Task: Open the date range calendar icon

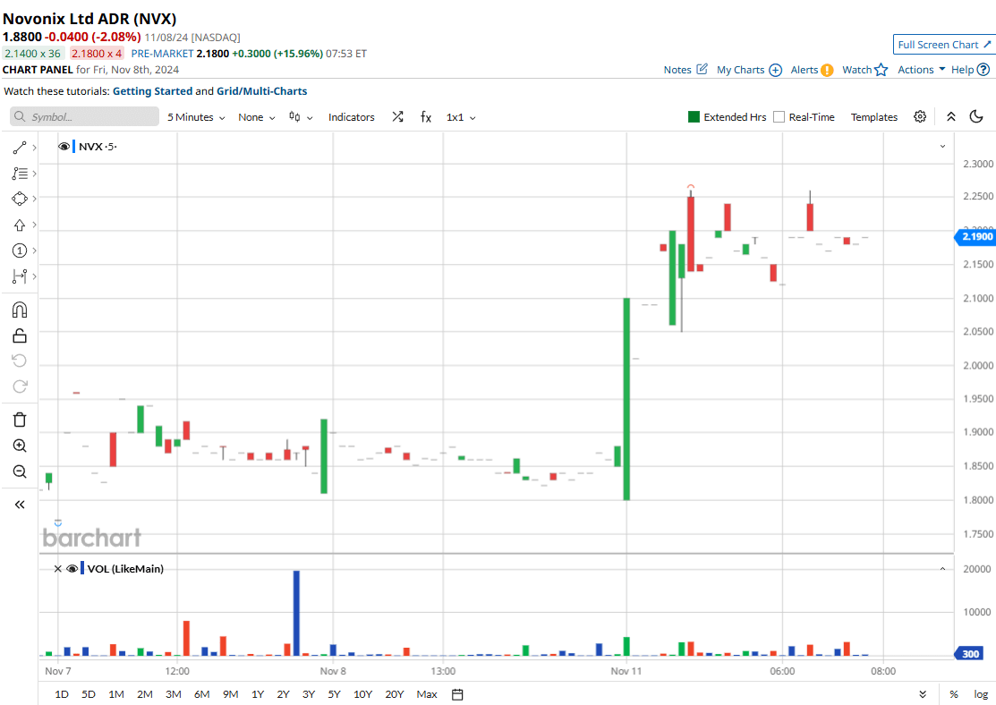Action: pyautogui.click(x=457, y=694)
